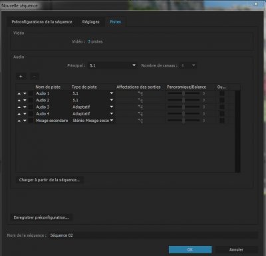Toggle Audio 4 checkbox in Ou... column
This screenshot has height=256, width=266.
click(x=222, y=114)
